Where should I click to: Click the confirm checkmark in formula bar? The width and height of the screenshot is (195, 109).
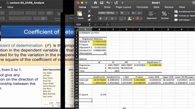pyautogui.click(x=101, y=25)
